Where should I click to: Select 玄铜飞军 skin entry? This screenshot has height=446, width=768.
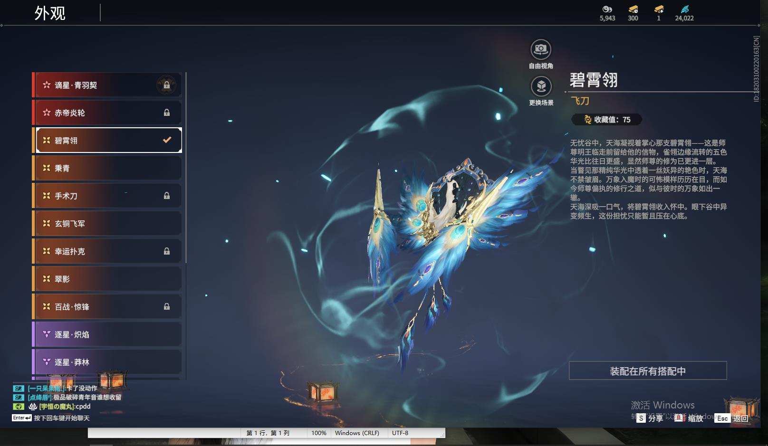pyautogui.click(x=107, y=223)
